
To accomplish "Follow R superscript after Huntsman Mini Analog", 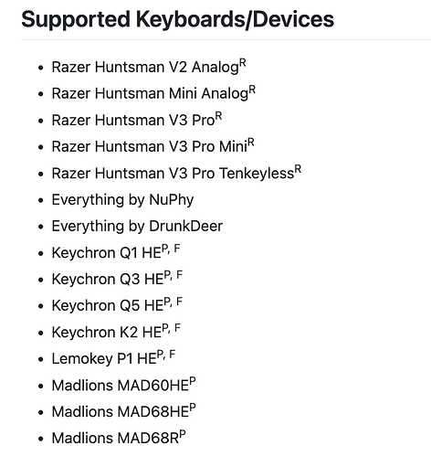I will pos(252,90).
